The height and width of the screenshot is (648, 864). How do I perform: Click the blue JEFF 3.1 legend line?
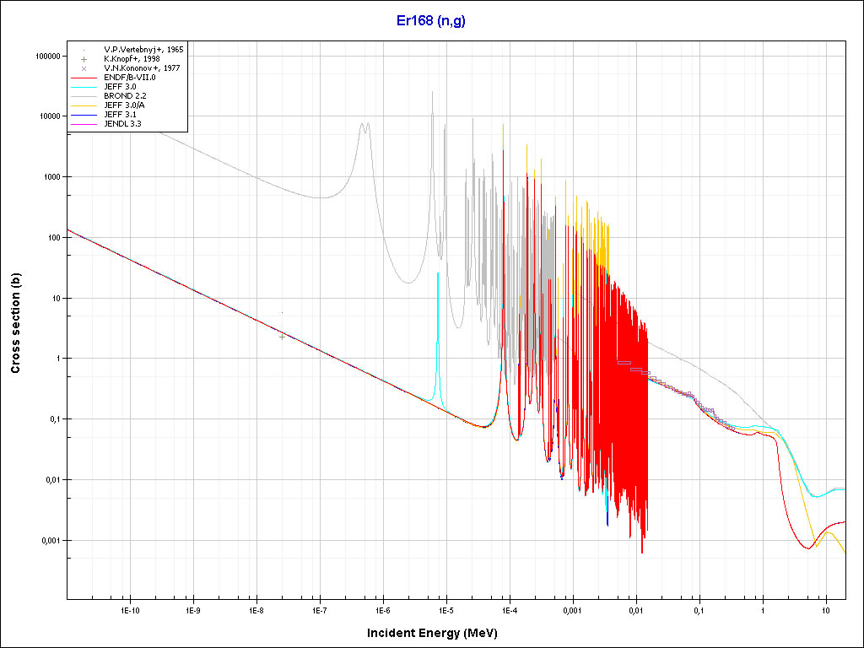(84, 115)
